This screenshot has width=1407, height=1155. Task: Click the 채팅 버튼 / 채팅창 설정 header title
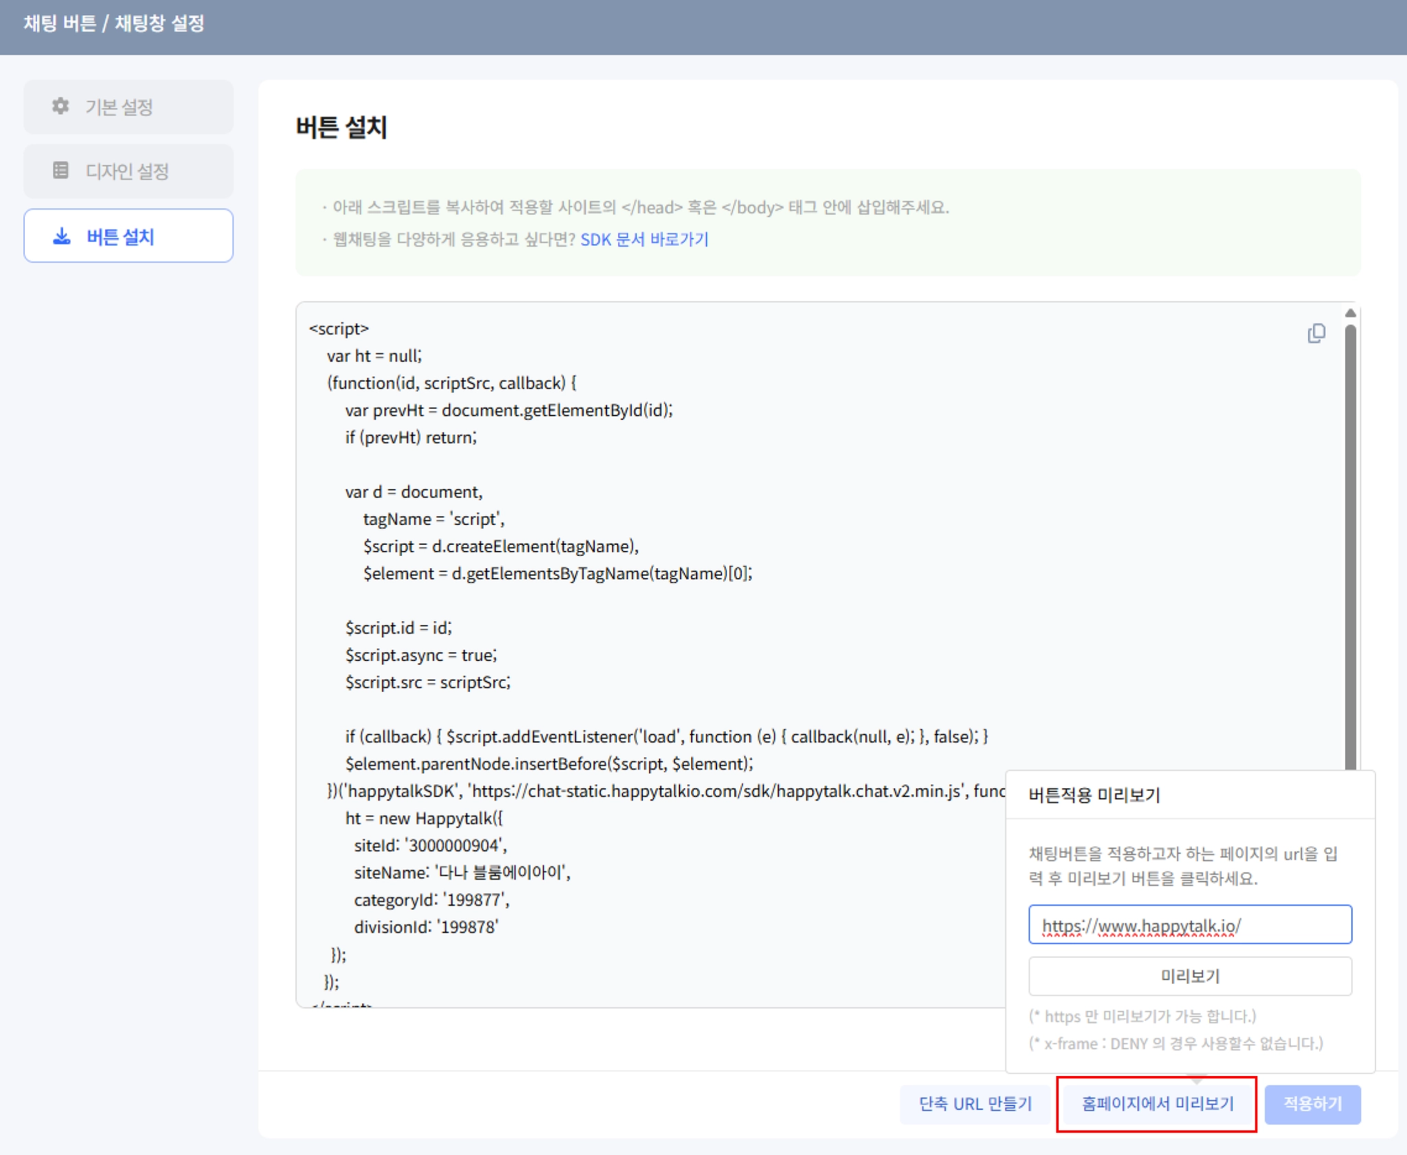point(114,24)
